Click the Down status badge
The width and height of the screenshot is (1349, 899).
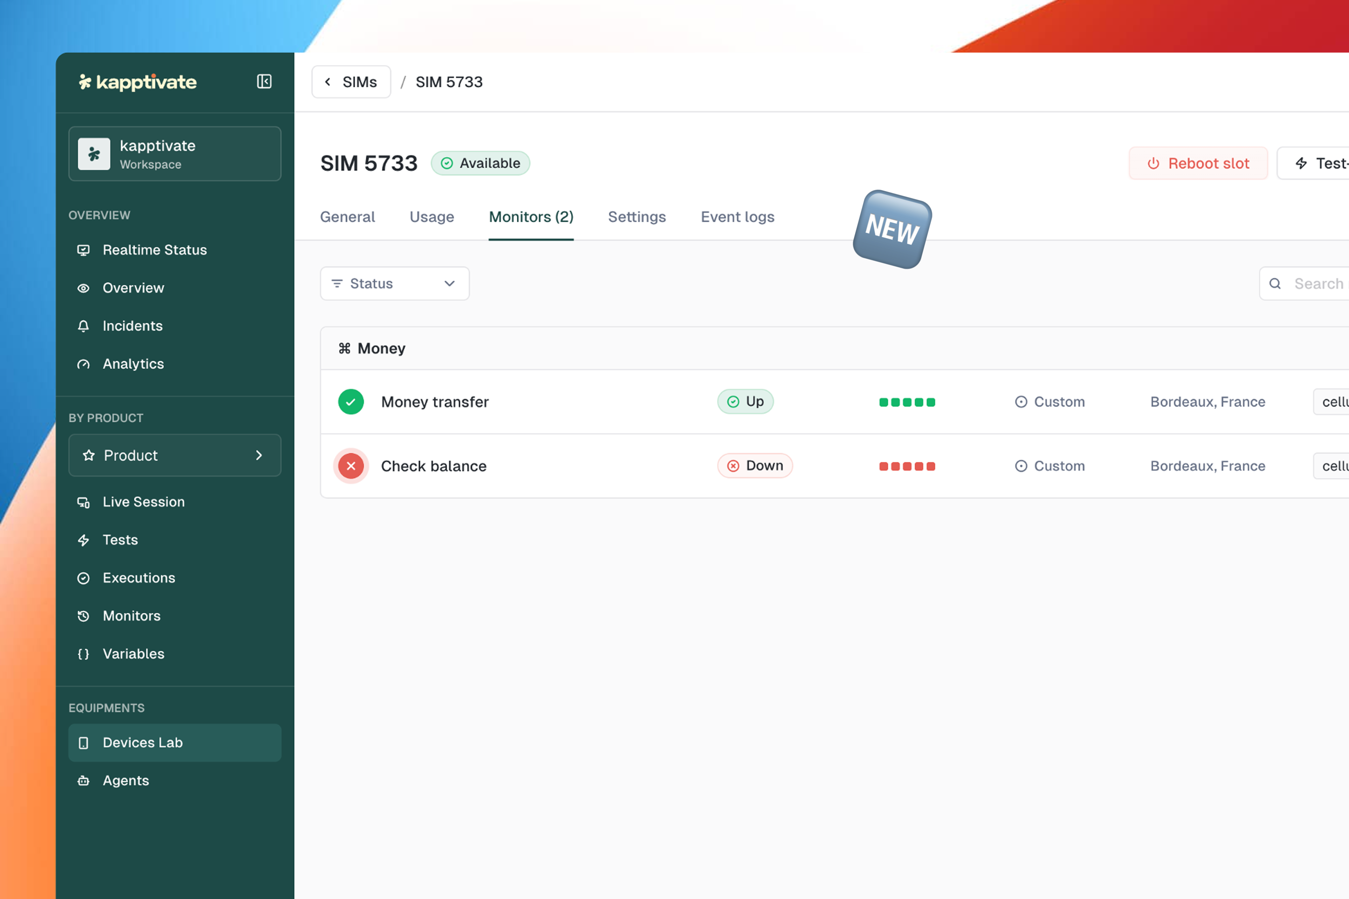tap(755, 466)
